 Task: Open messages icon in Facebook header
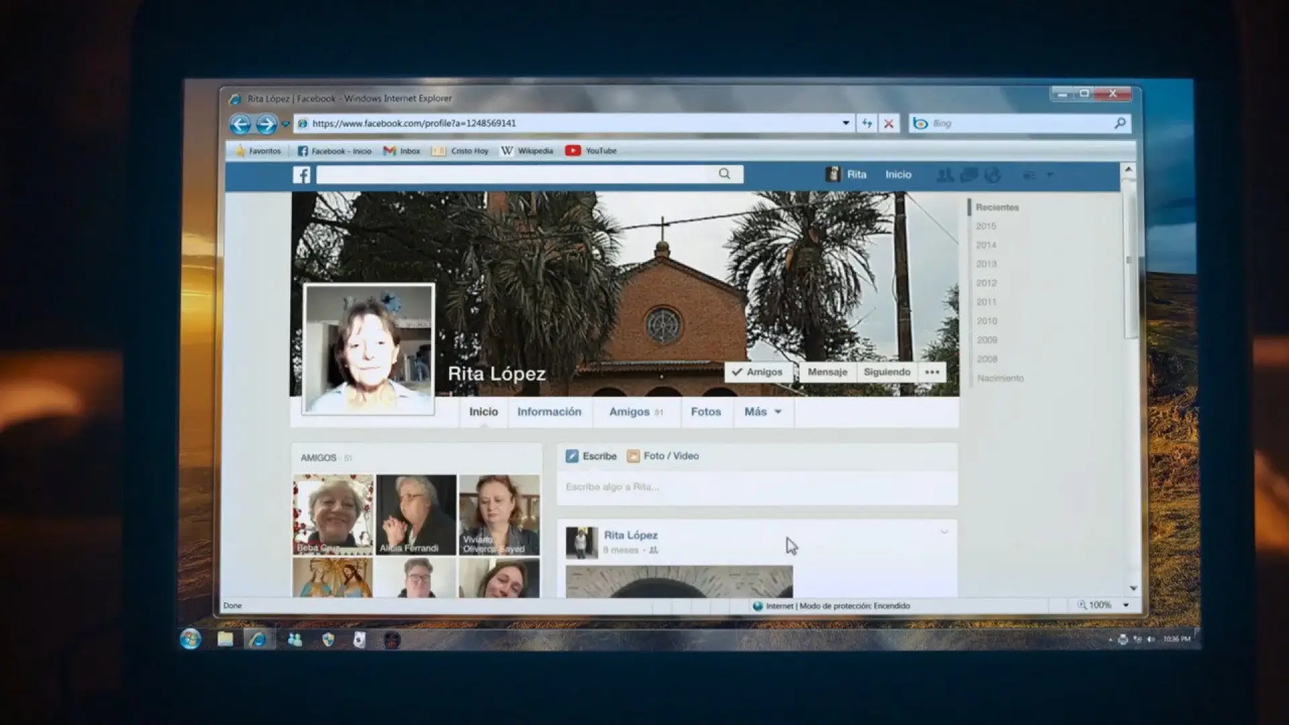coord(969,175)
